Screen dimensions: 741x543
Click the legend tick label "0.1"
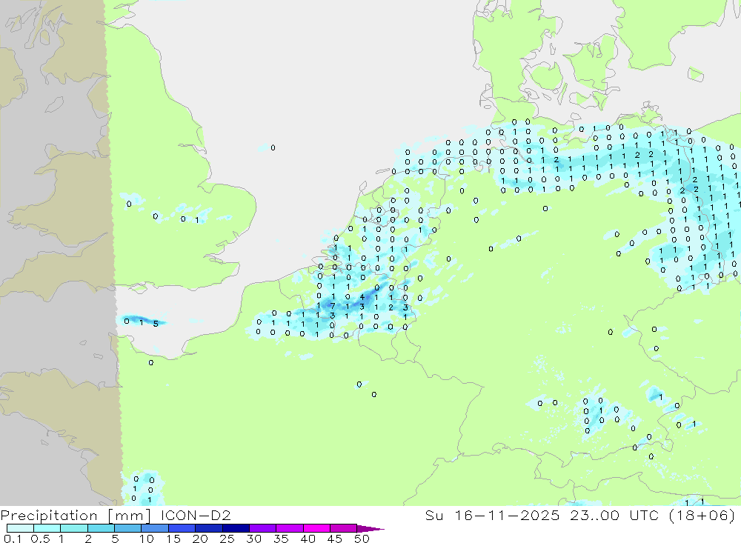click(x=13, y=539)
